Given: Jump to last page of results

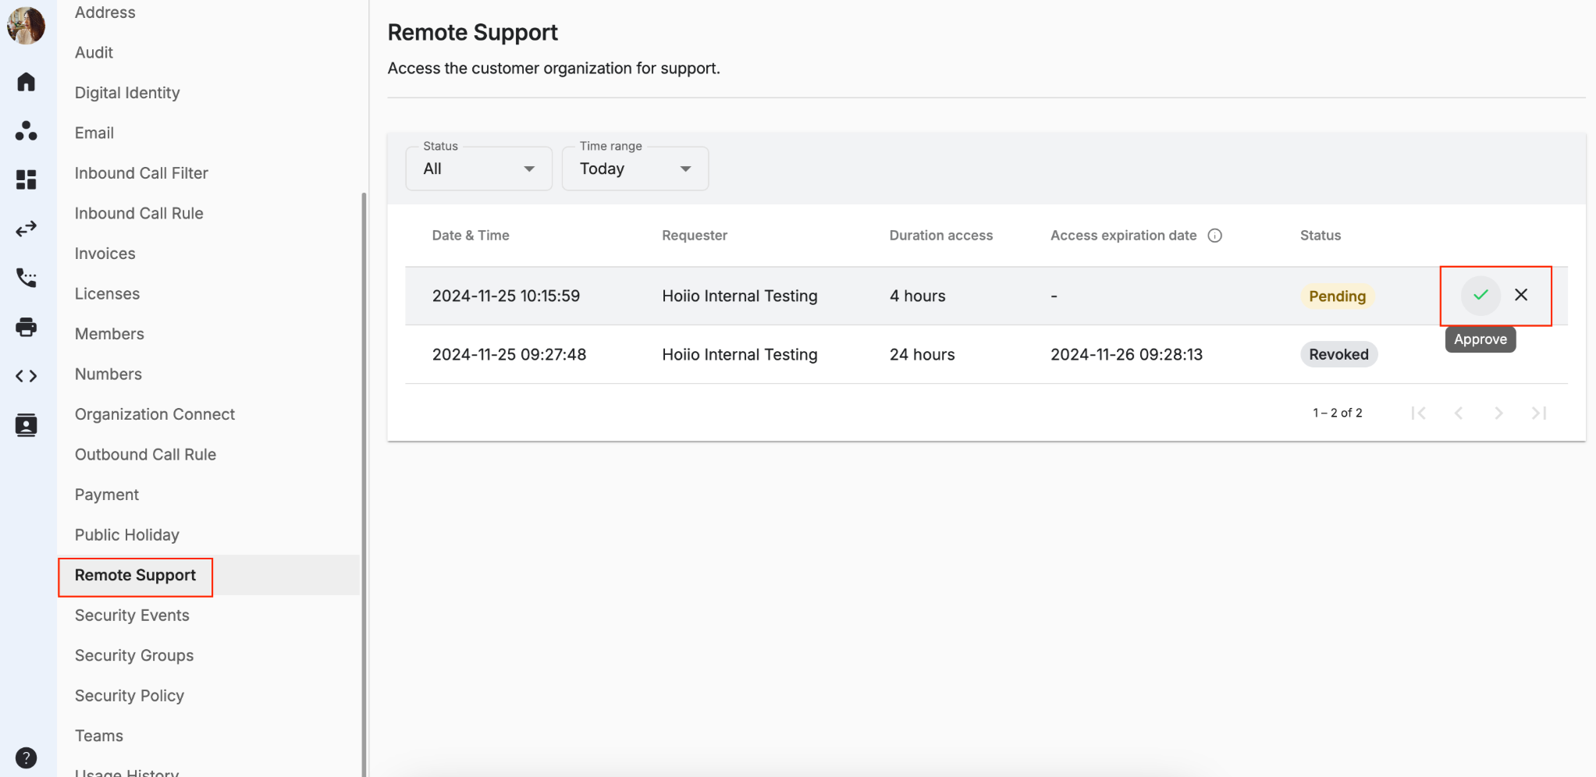Looking at the screenshot, I should (x=1538, y=413).
